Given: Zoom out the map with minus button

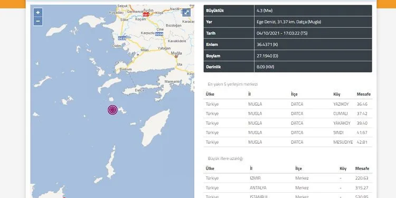Looking at the screenshot, I should (x=38, y=21).
